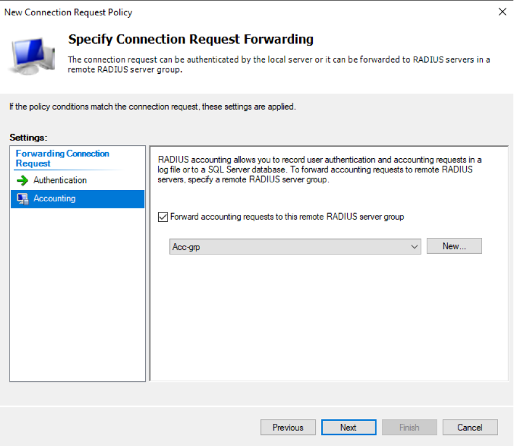Proceed by clicking Next

(348, 427)
